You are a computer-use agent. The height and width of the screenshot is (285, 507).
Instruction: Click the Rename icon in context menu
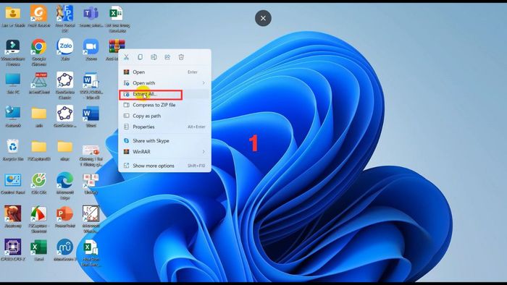(x=154, y=57)
